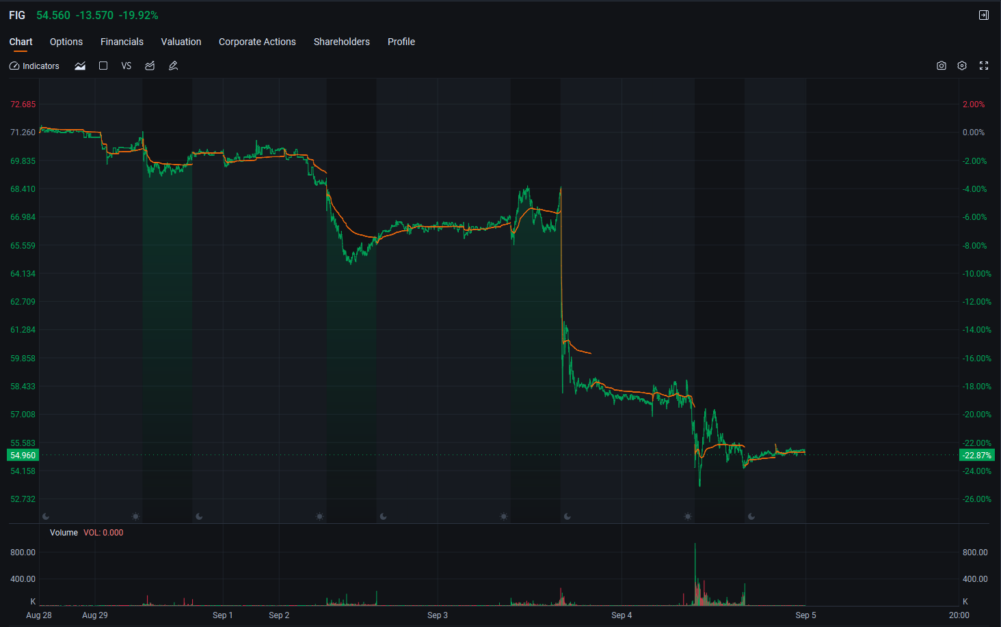Image resolution: width=1001 pixels, height=627 pixels.
Task: Click the -26.00% percent axis label
Action: point(977,499)
